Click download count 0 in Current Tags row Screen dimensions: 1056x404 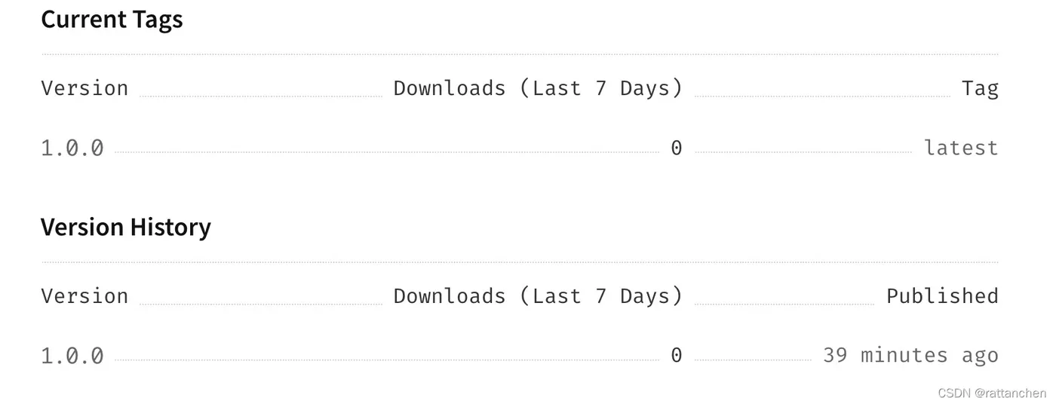677,148
